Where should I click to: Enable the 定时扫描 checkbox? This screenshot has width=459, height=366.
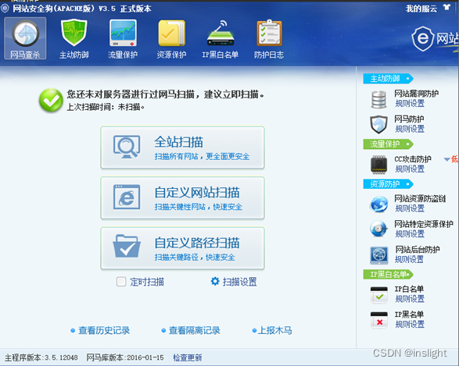click(121, 282)
